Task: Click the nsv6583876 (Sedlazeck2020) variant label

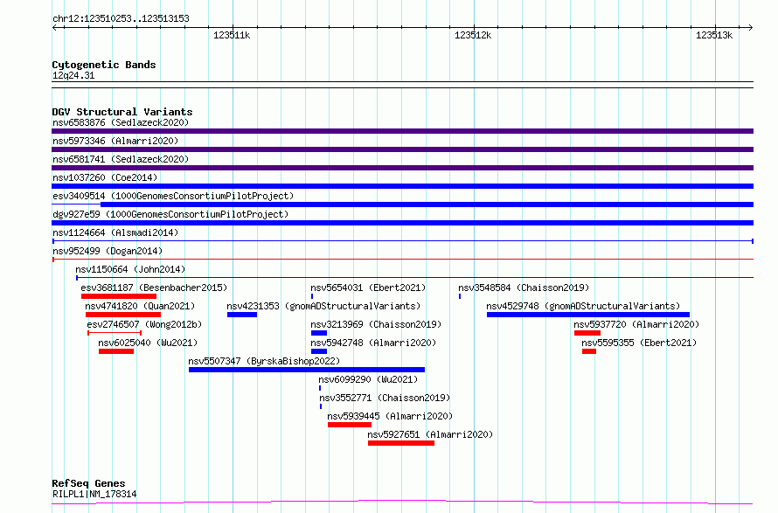Action: (x=121, y=122)
